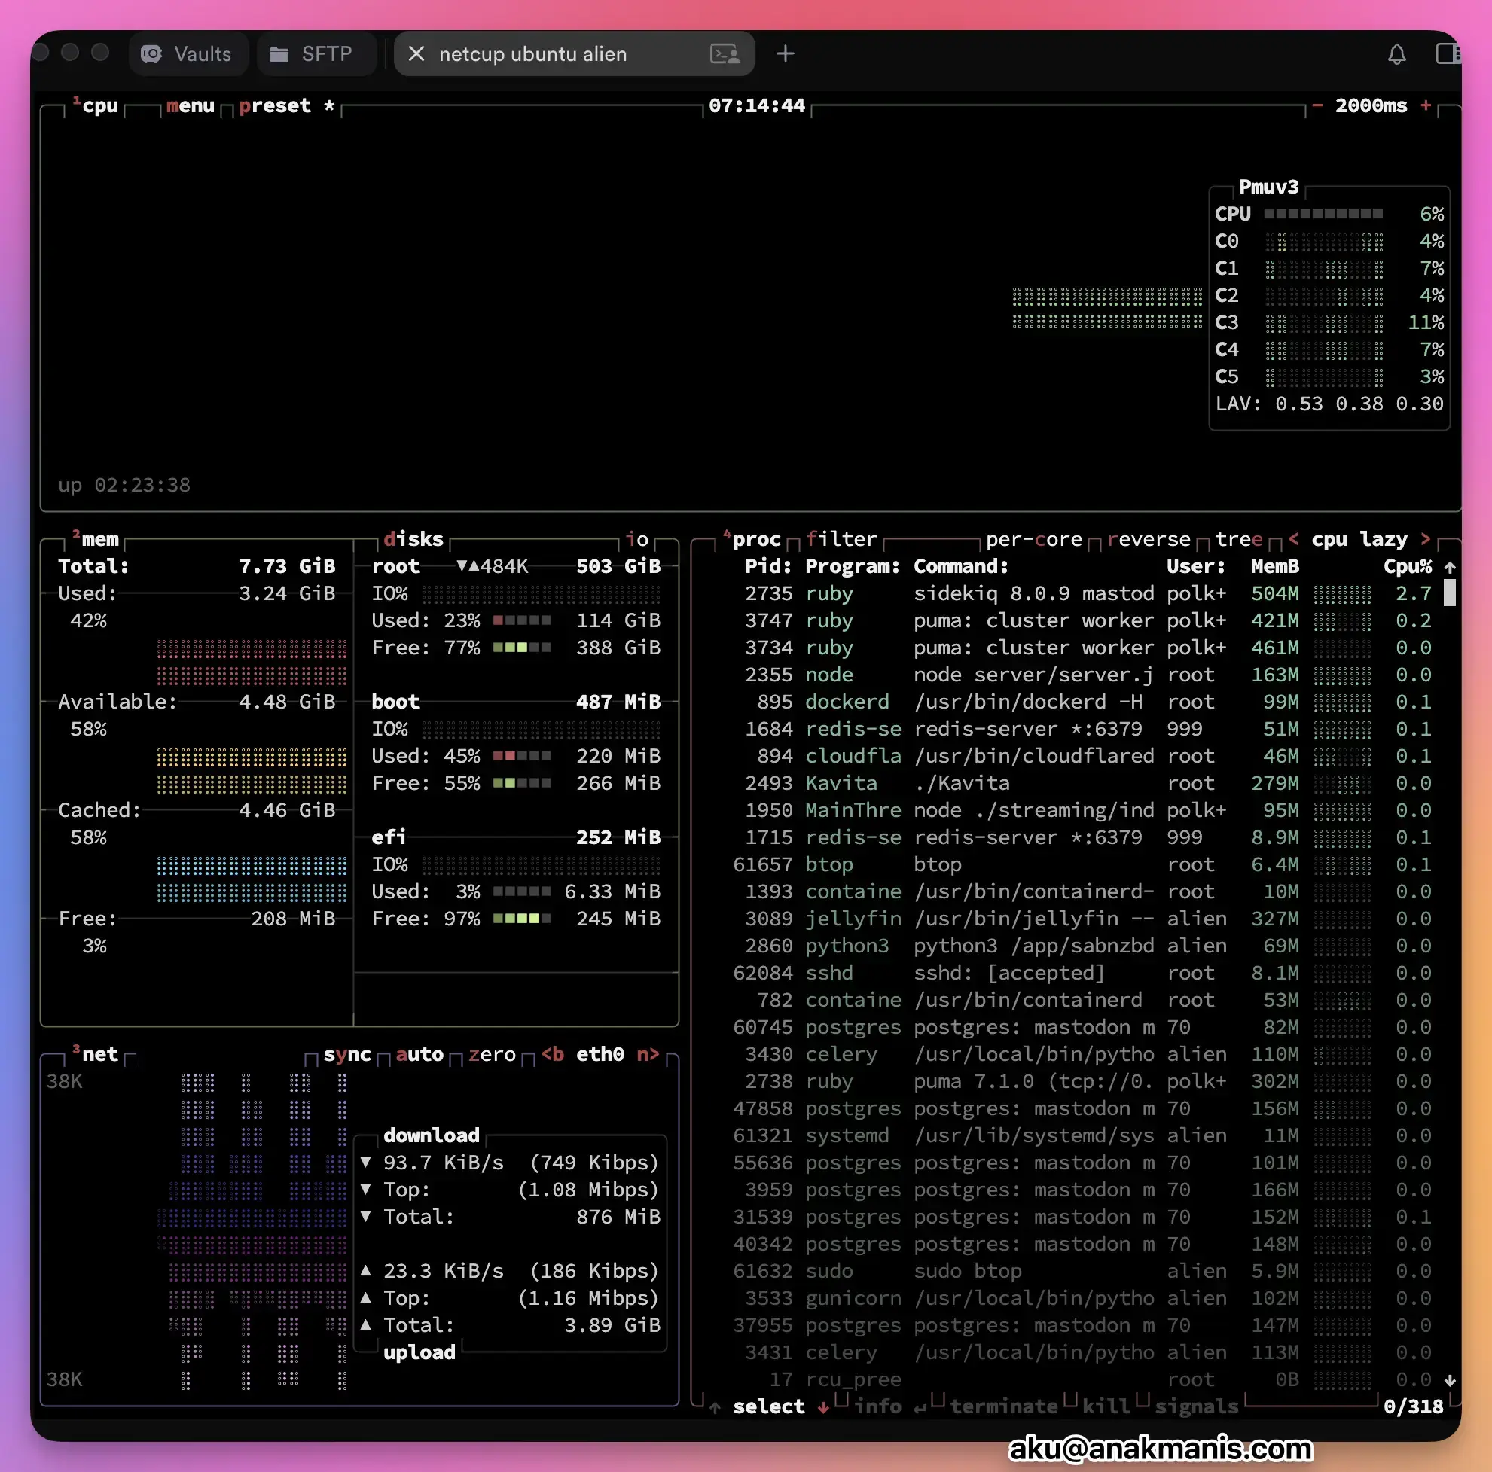The width and height of the screenshot is (1492, 1472).
Task: Toggle io mode in disks box
Action: (x=637, y=539)
